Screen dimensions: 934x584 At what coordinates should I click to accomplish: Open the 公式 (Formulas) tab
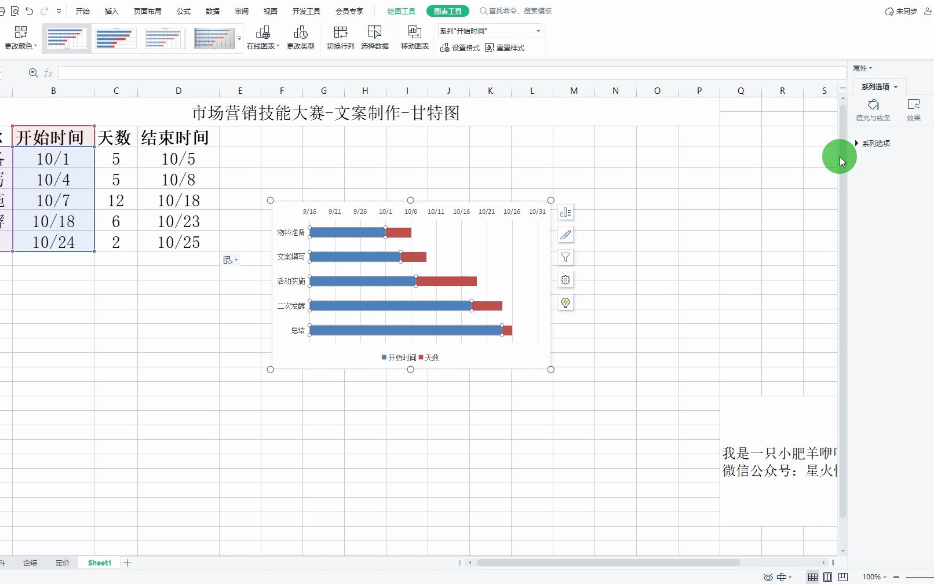click(184, 11)
